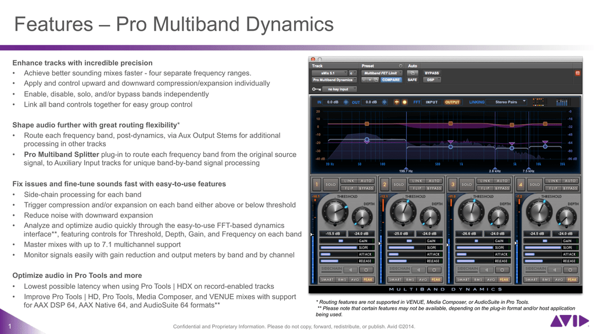This screenshot has height=334, width=595.
Task: Click the gain reduction meters icon
Action: point(562,102)
